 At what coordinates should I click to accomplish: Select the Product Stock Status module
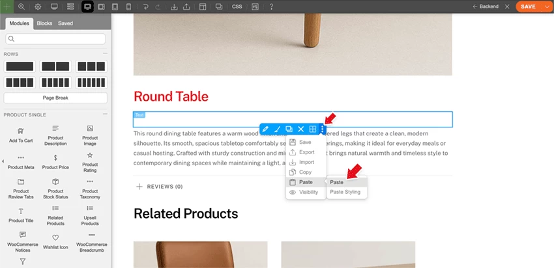tap(55, 189)
